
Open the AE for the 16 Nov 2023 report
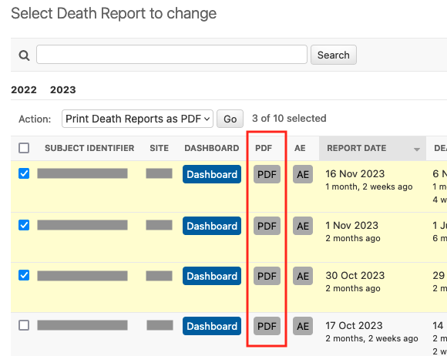(303, 174)
